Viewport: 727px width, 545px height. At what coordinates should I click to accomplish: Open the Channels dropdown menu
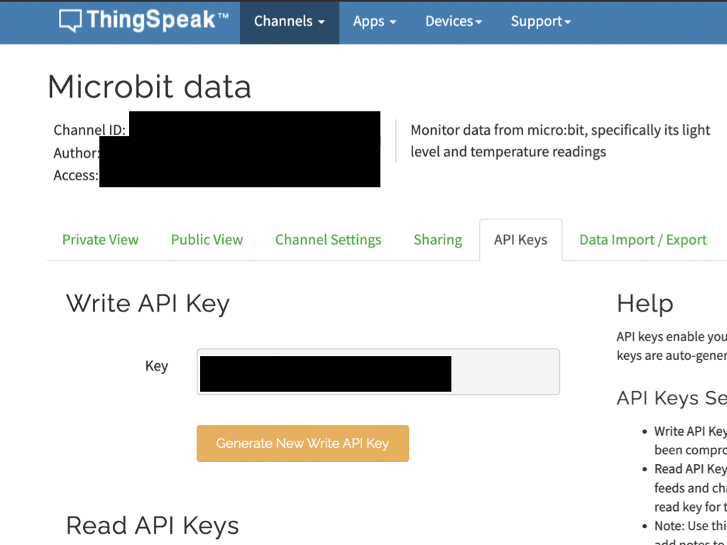(x=290, y=22)
